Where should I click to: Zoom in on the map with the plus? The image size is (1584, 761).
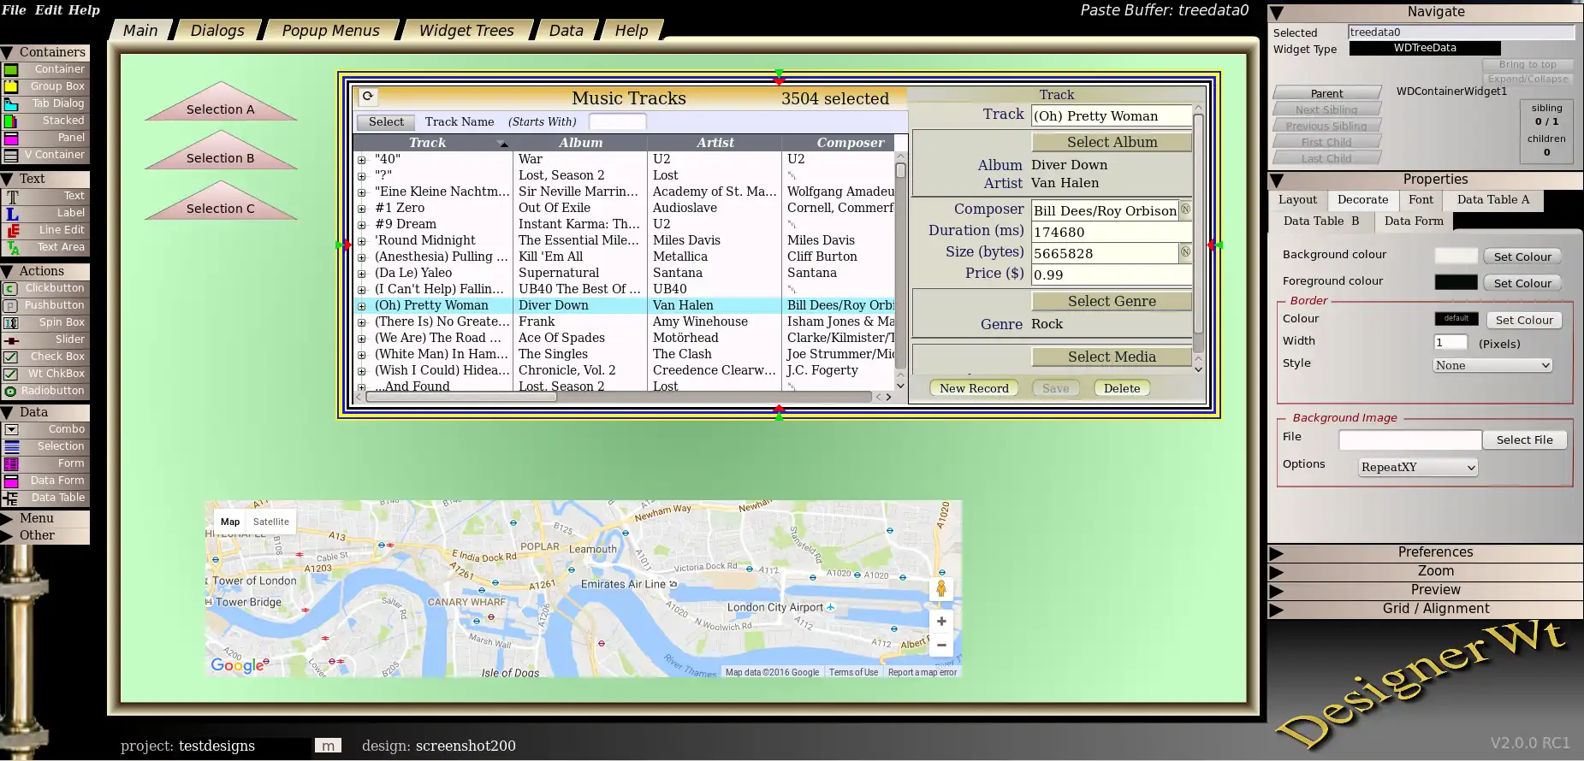[940, 622]
